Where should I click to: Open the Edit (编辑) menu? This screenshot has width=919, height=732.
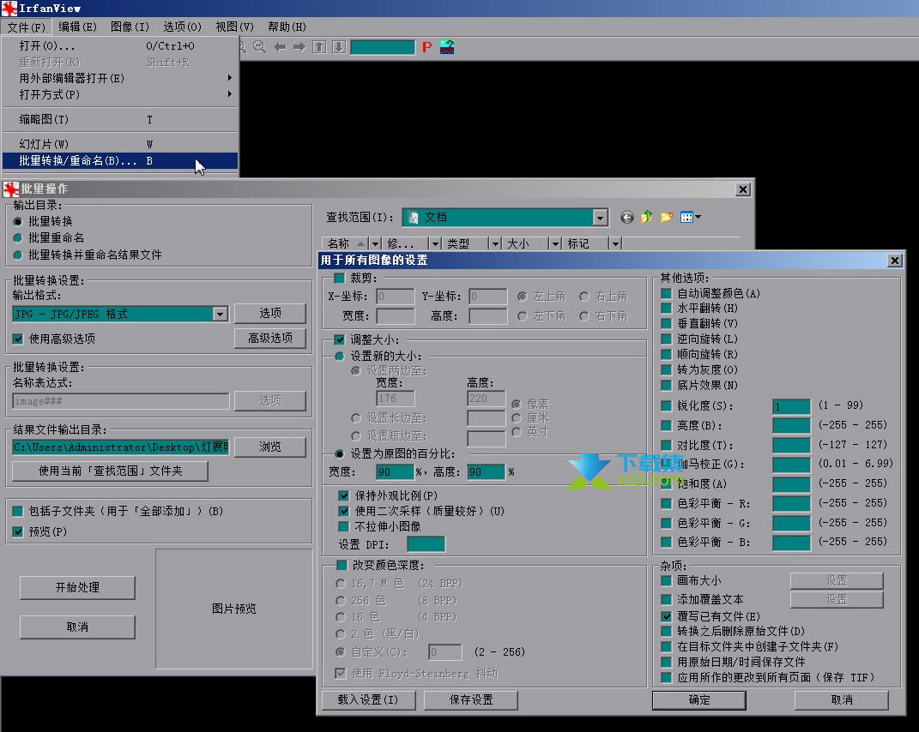tap(77, 27)
